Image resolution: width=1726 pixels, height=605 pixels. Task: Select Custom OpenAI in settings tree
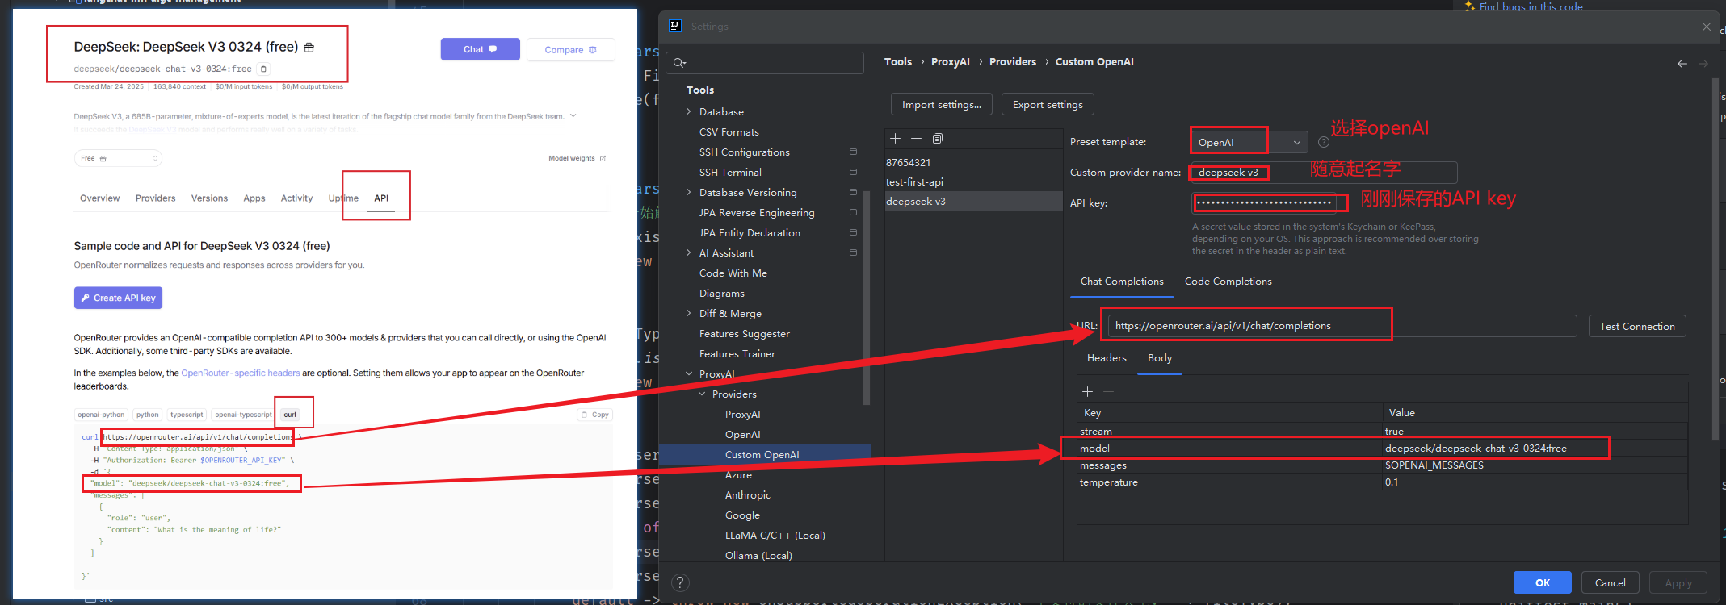click(x=764, y=454)
